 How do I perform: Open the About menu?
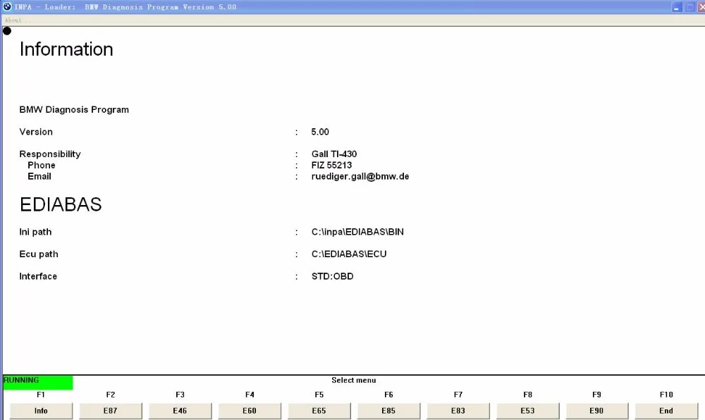(x=18, y=20)
